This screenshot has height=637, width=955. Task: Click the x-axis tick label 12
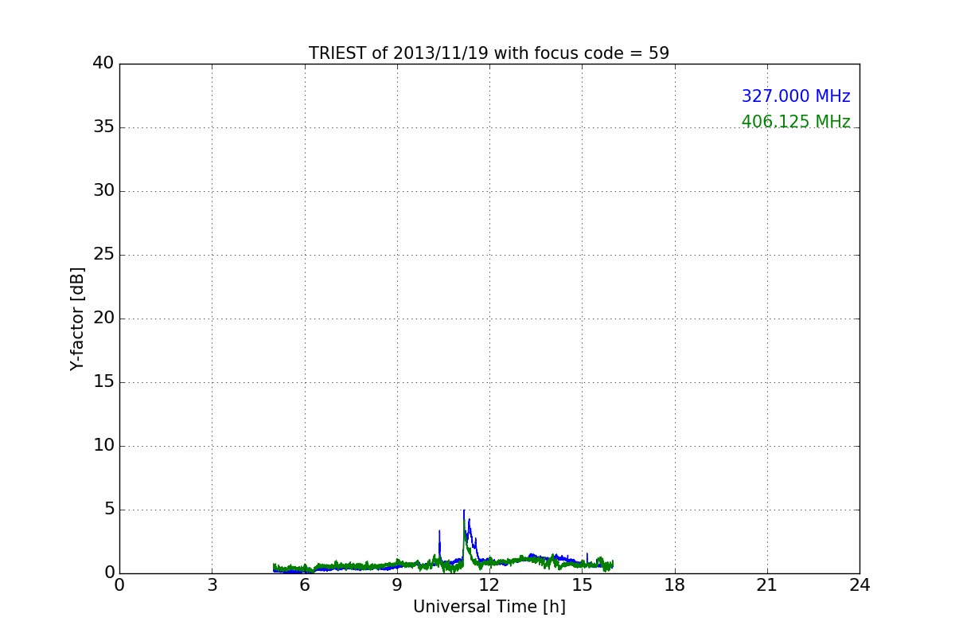[489, 584]
